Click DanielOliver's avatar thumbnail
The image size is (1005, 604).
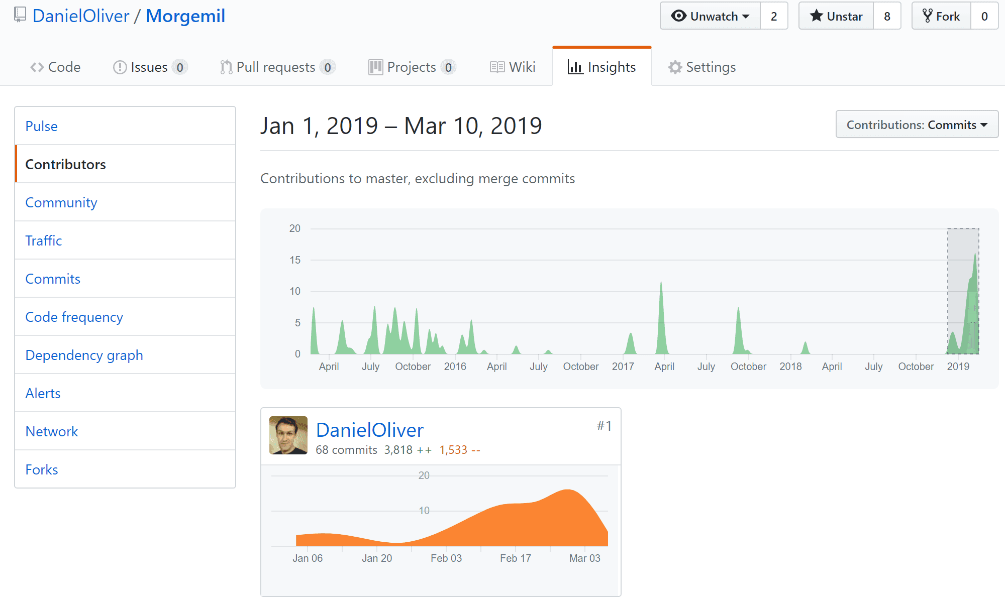tap(288, 435)
